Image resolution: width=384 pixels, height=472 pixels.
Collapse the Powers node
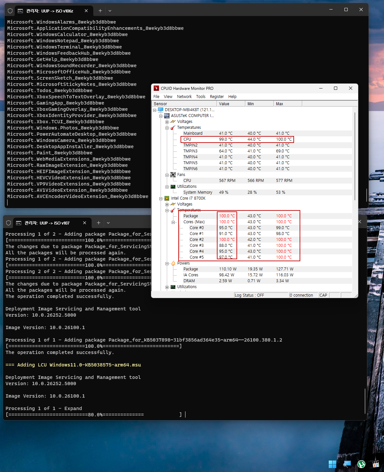[x=167, y=263]
